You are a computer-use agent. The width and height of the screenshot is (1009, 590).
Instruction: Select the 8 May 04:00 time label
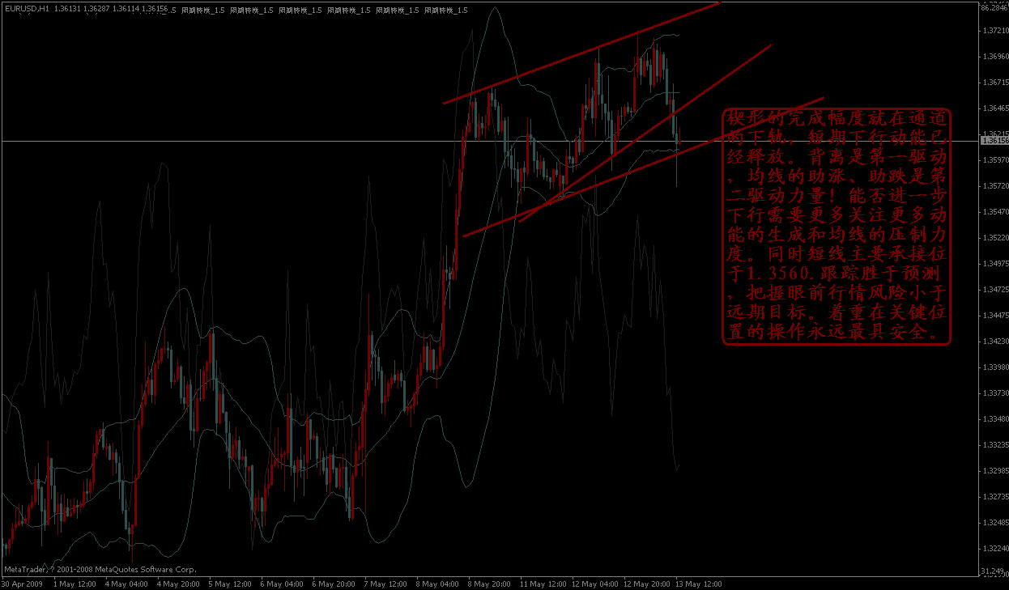(436, 584)
